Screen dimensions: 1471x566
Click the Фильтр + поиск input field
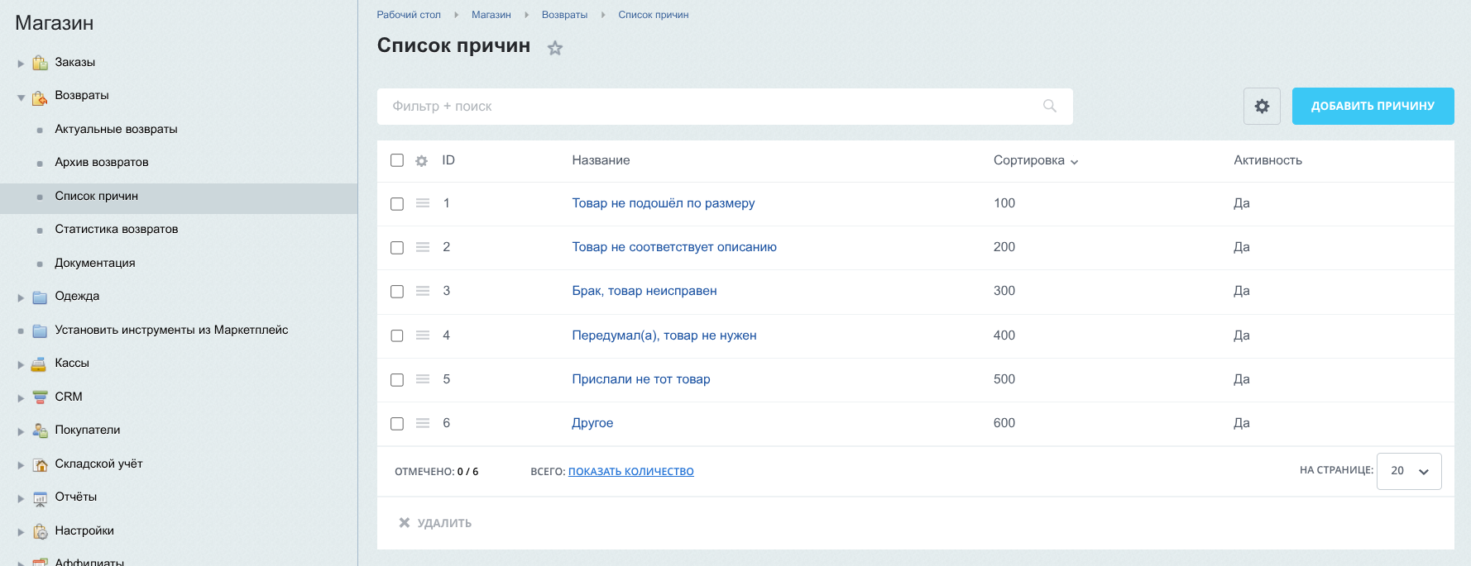(x=725, y=106)
